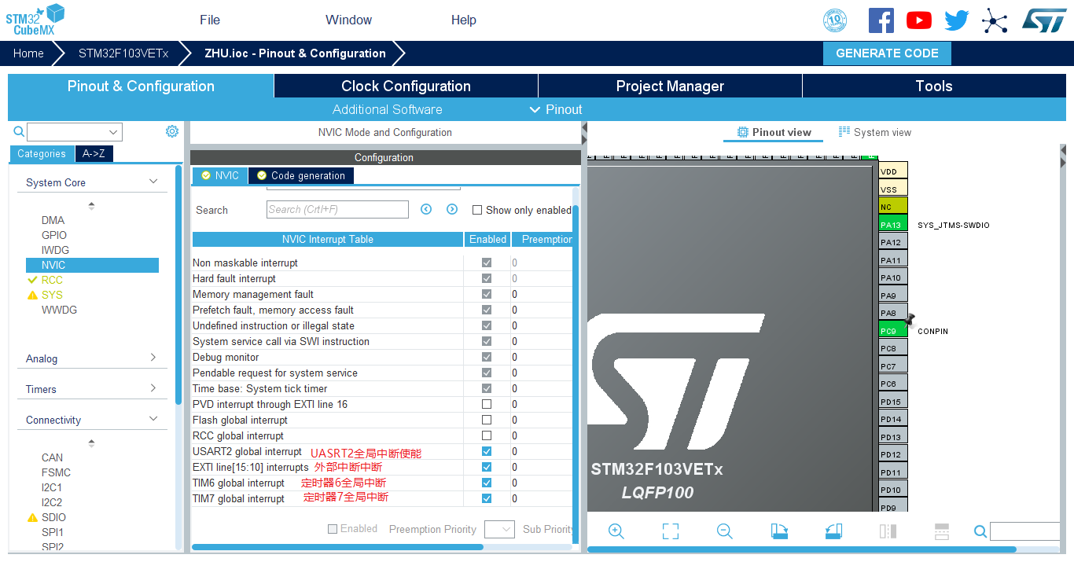Image resolution: width=1074 pixels, height=562 pixels.
Task: Open the Preemption Priority dropdown
Action: pyautogui.click(x=499, y=529)
